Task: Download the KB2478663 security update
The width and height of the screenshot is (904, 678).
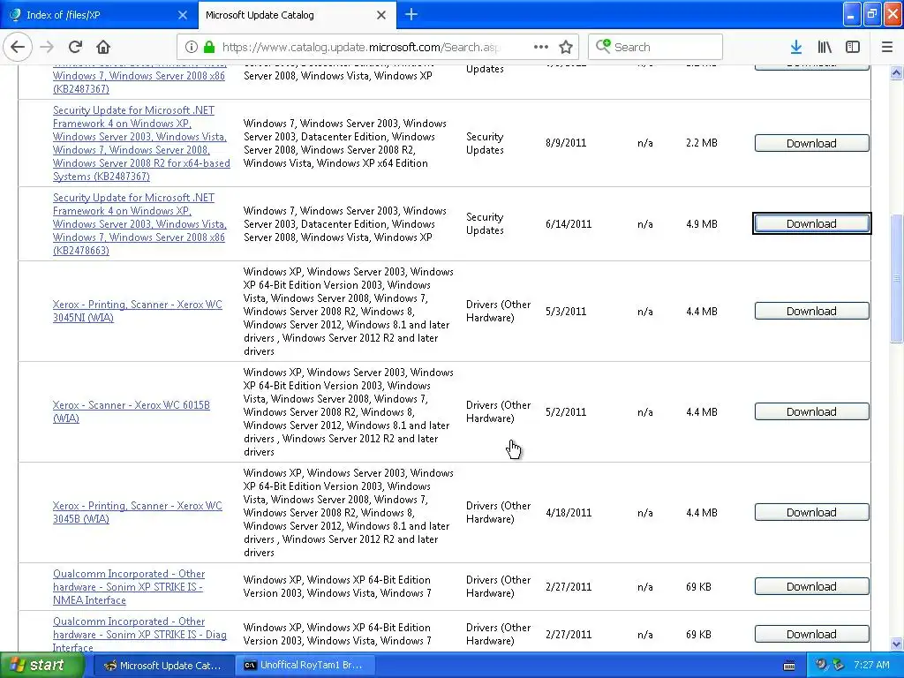Action: point(812,223)
